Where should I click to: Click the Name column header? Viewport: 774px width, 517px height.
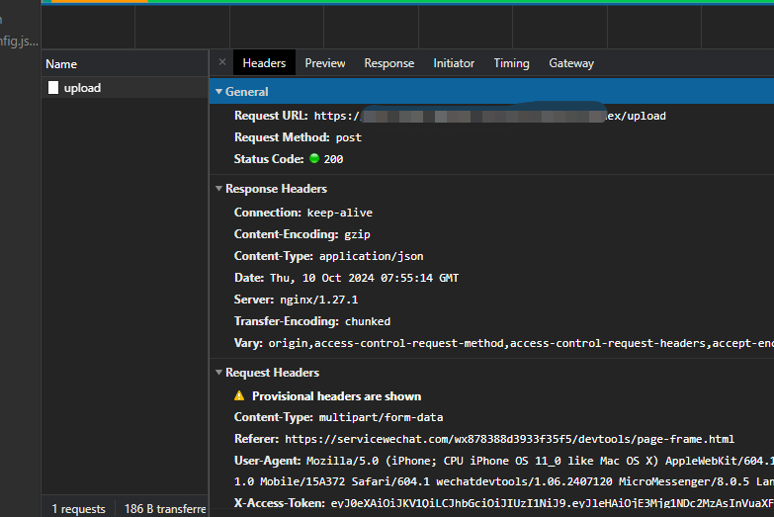pos(125,63)
